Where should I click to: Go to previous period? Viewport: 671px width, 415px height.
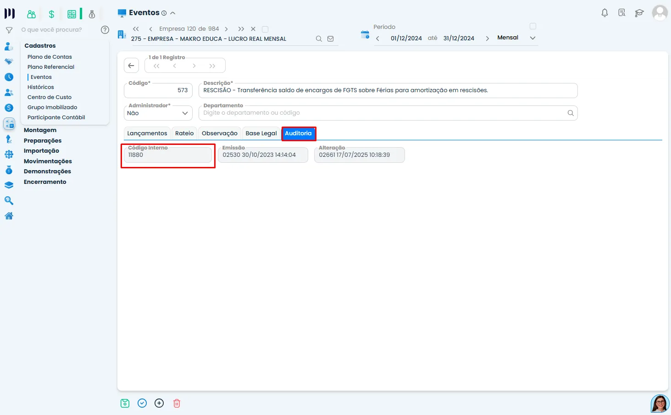(377, 39)
